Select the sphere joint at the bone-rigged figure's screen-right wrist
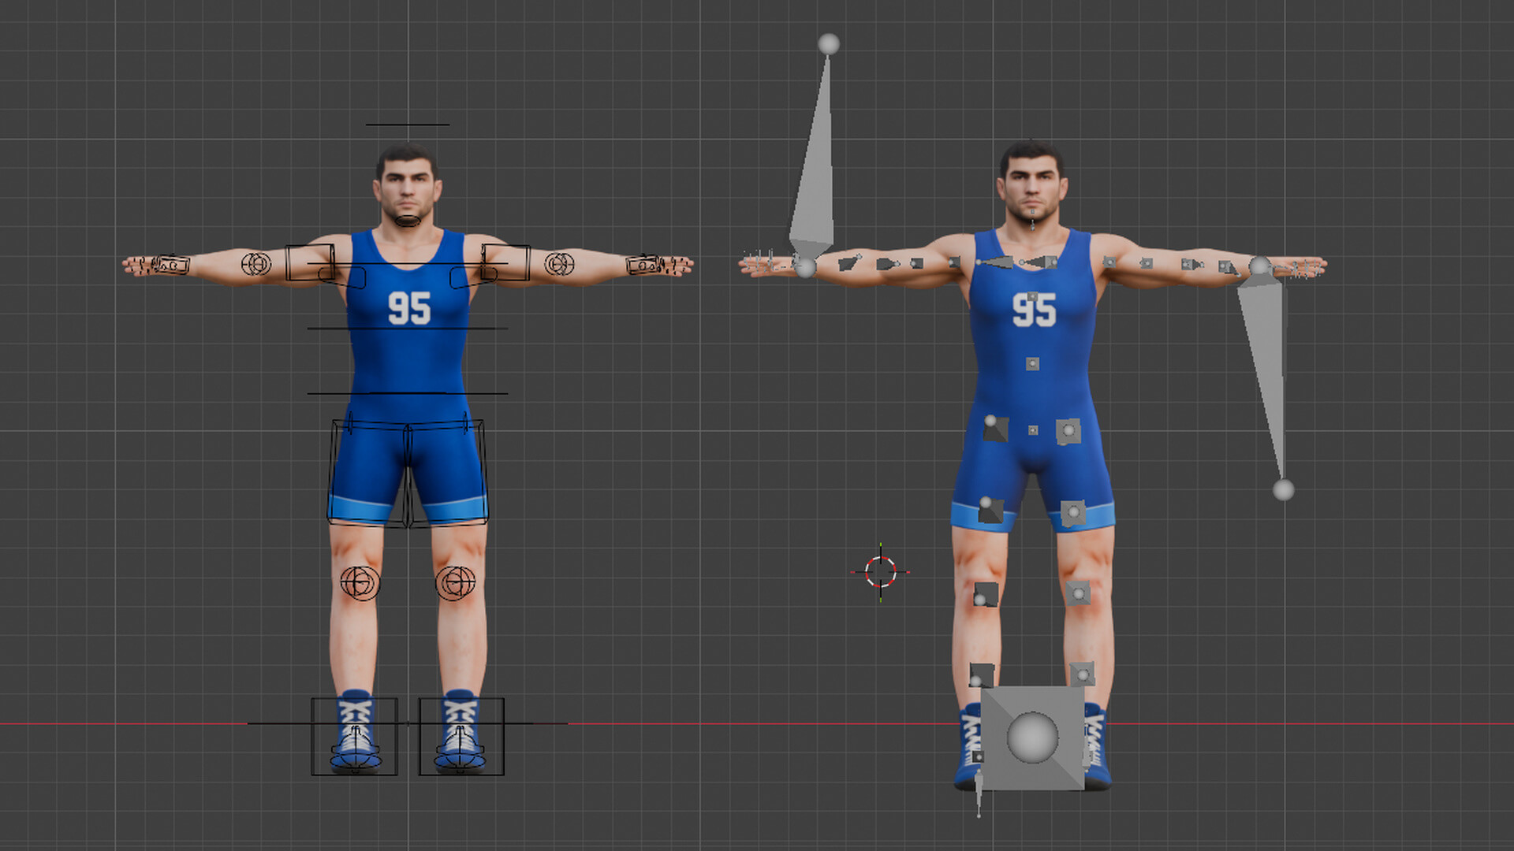Screen dimensions: 1514x851 click(x=1260, y=266)
